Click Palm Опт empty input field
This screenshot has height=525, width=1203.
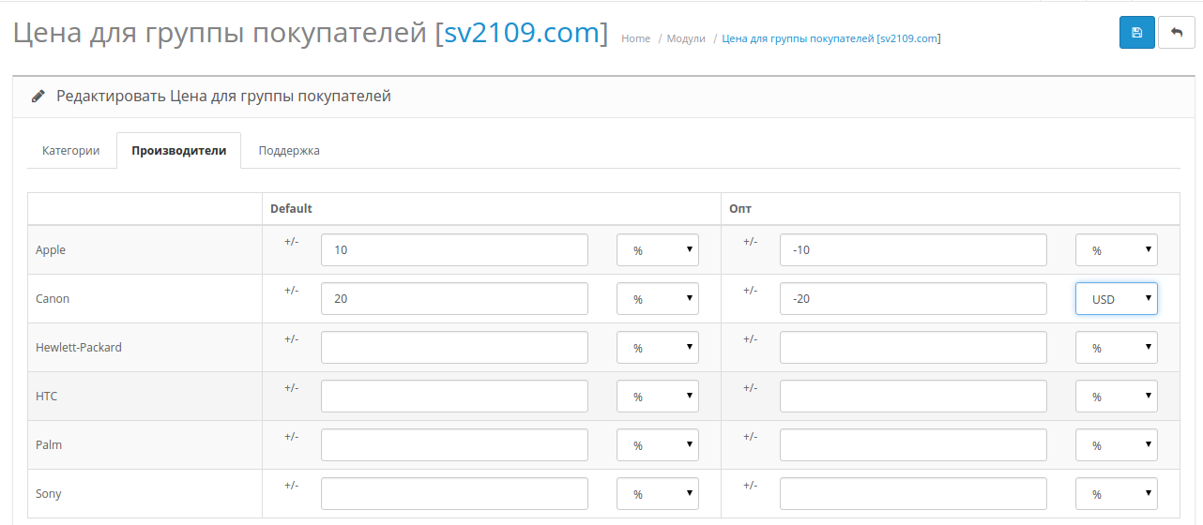(913, 445)
